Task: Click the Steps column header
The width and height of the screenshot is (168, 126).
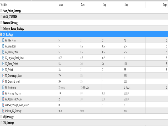Action: 165,5
